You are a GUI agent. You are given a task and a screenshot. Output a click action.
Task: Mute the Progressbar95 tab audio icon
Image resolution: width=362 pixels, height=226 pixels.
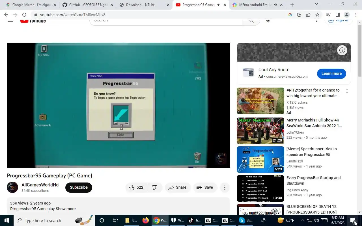click(x=219, y=5)
